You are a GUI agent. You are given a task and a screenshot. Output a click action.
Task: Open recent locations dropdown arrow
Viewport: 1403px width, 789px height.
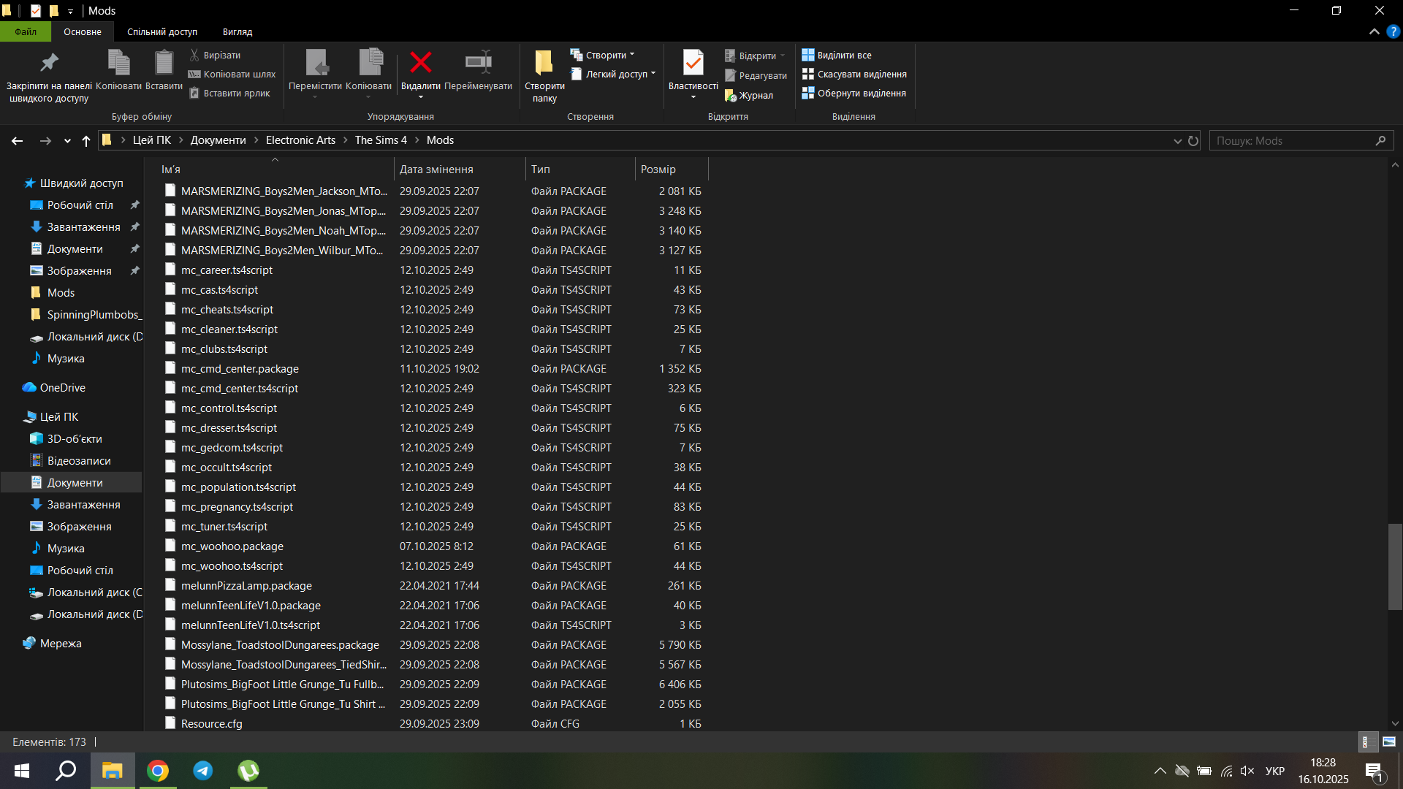point(67,141)
